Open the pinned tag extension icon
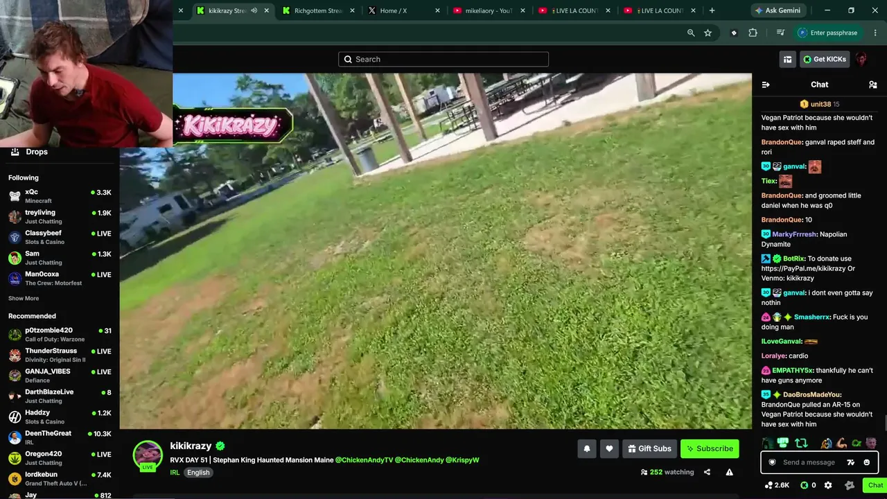Viewport: 887px width, 499px height. pyautogui.click(x=734, y=33)
